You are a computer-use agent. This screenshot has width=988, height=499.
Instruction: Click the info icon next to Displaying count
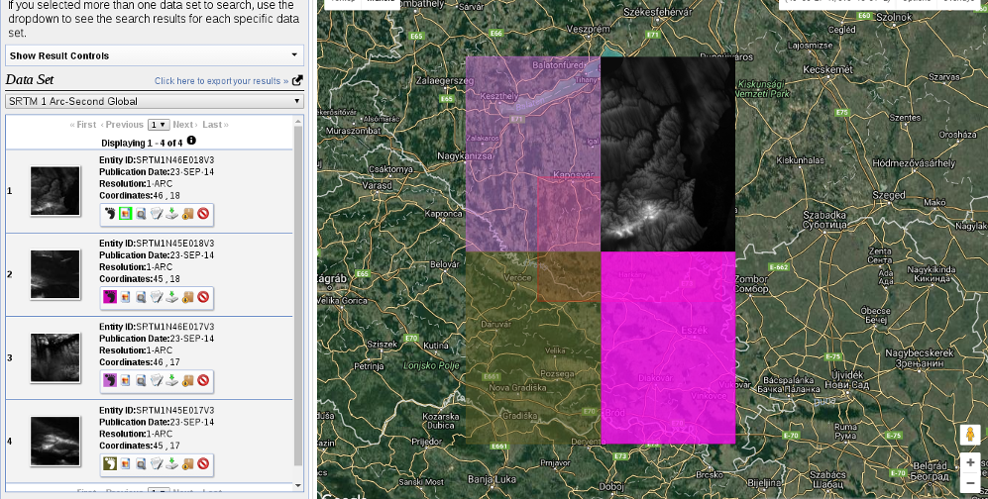click(192, 141)
